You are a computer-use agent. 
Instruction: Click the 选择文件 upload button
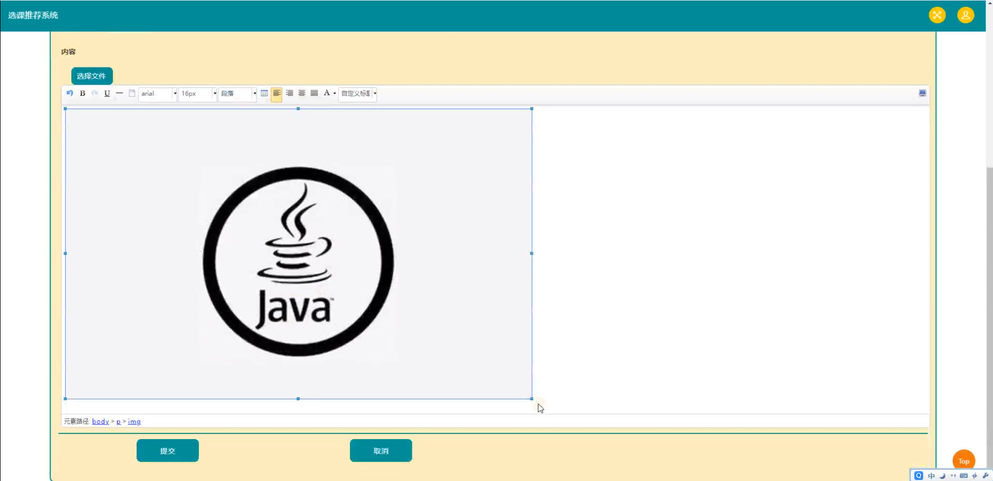(92, 76)
